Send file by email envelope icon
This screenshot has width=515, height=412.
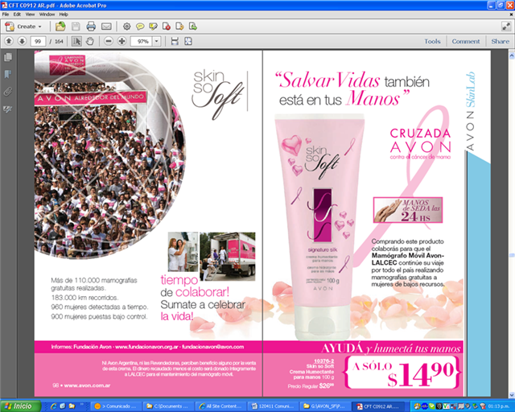point(105,27)
